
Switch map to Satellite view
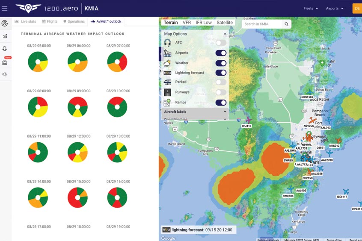[225, 22]
